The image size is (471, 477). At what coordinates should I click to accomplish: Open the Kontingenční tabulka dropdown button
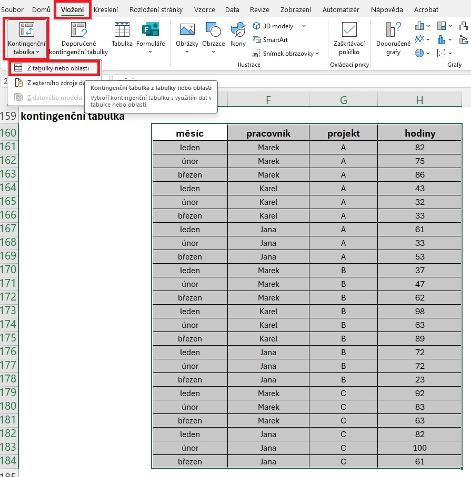(26, 38)
